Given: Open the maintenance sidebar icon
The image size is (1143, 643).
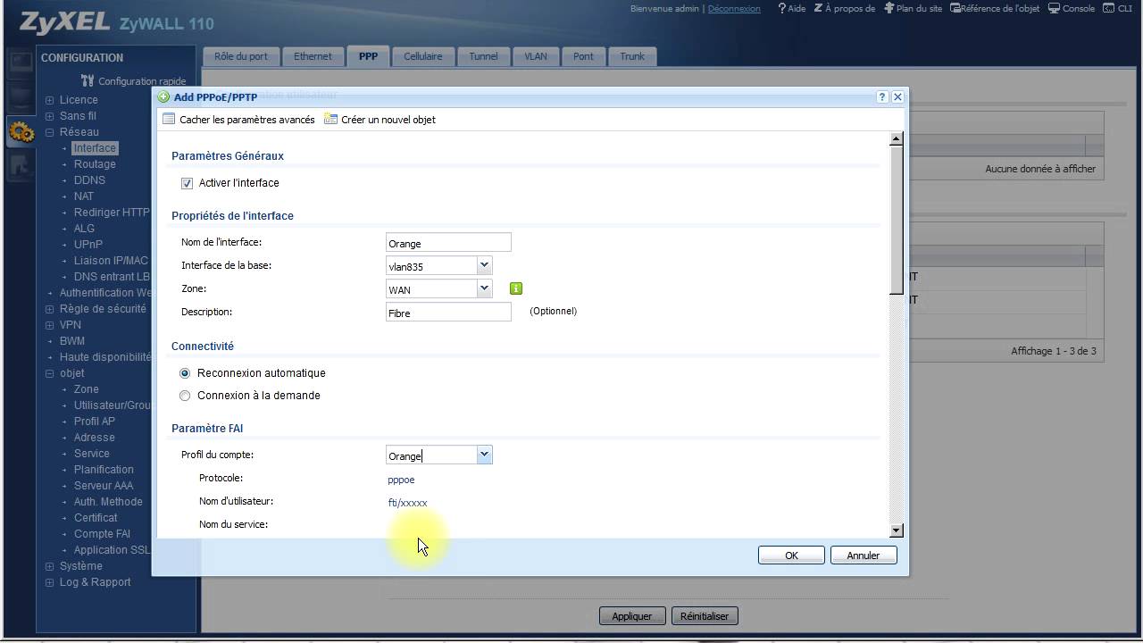Looking at the screenshot, I should [x=21, y=164].
